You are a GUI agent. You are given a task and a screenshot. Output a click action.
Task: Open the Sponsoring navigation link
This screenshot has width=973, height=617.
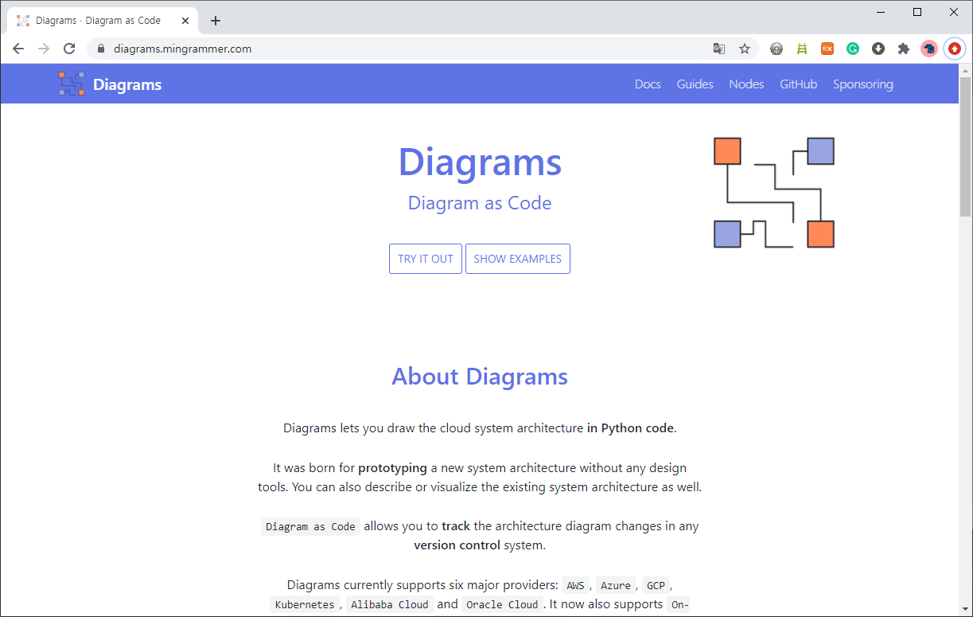point(862,84)
